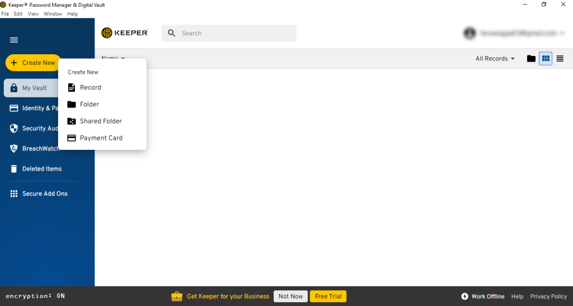Click the Payment Card icon in the menu
Image resolution: width=573 pixels, height=306 pixels.
[x=72, y=138]
